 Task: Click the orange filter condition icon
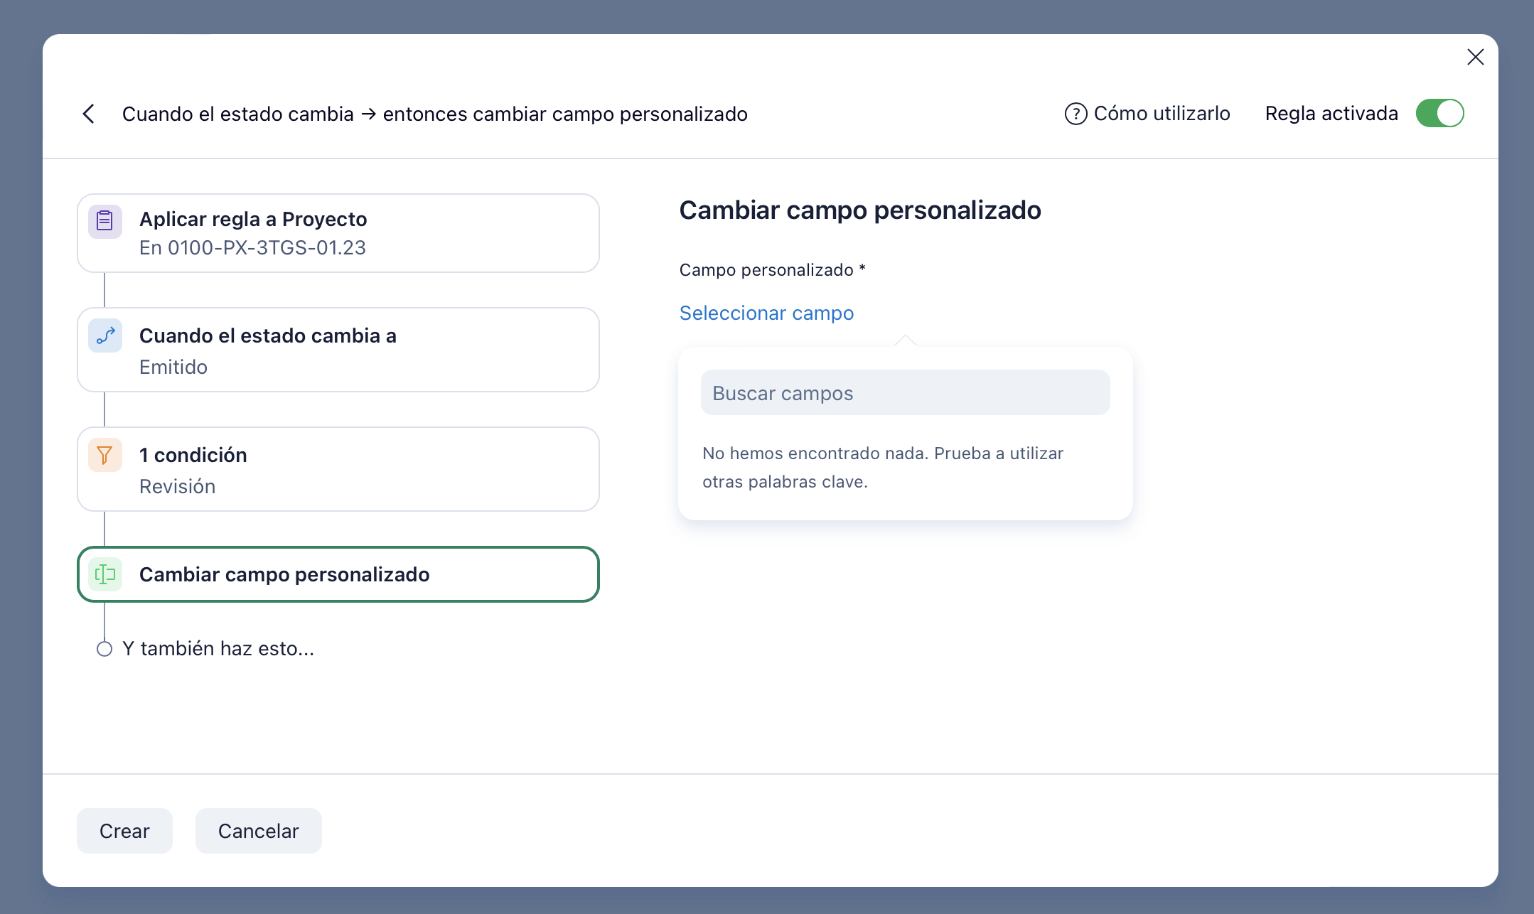(104, 455)
